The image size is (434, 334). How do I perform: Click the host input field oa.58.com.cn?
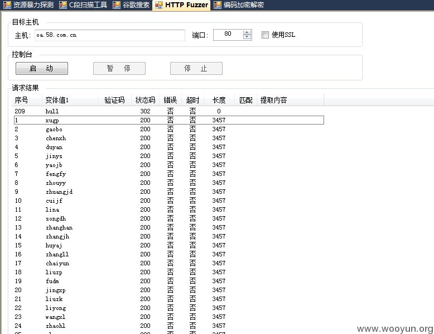click(109, 35)
